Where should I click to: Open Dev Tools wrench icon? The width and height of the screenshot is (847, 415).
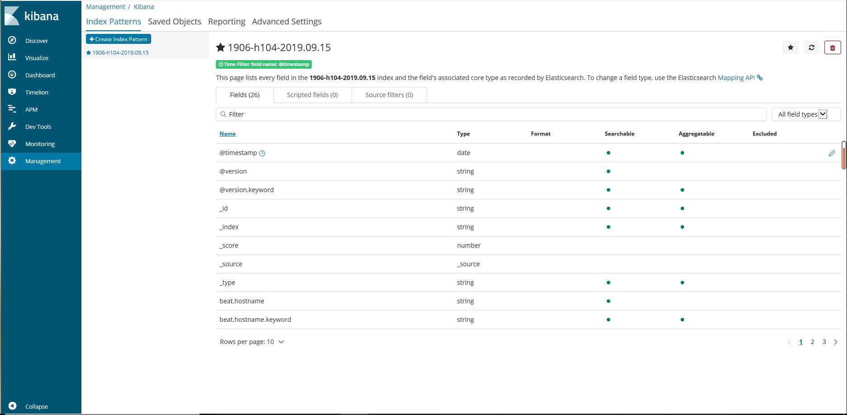coord(12,126)
